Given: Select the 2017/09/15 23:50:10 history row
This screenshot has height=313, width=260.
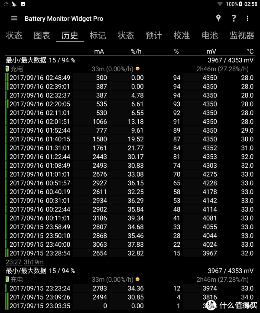Looking at the screenshot, I should pyautogui.click(x=130, y=236).
